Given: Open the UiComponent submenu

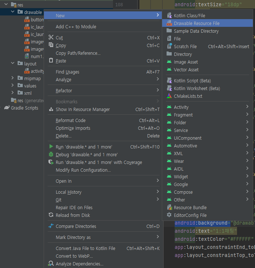Looking at the screenshot, I should (207, 138).
